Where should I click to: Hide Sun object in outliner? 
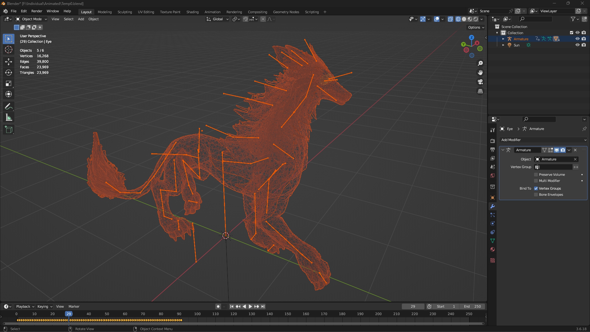coord(577,45)
